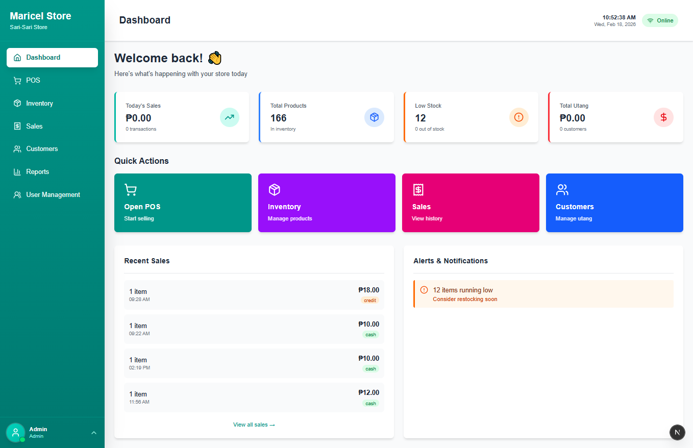Click the 10:52:38 AM clock text

pyautogui.click(x=619, y=17)
